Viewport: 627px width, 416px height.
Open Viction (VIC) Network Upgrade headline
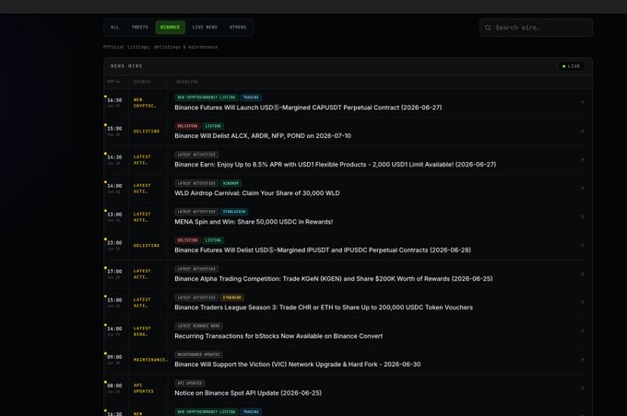[x=298, y=364]
